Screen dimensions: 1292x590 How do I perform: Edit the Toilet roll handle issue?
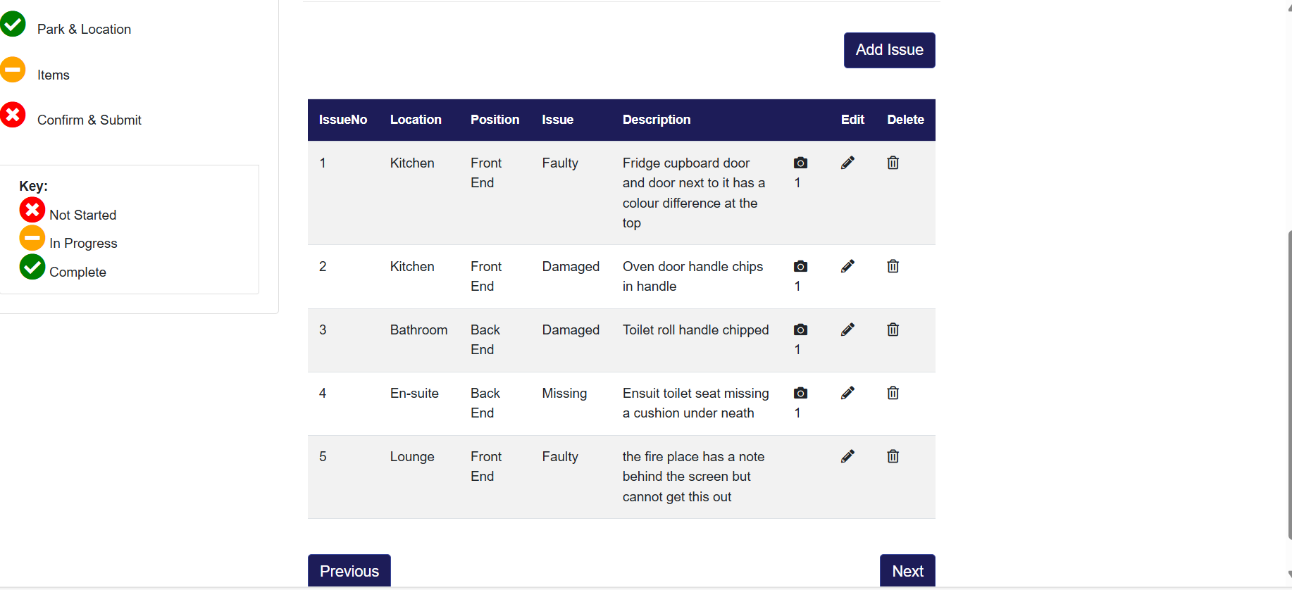click(847, 329)
